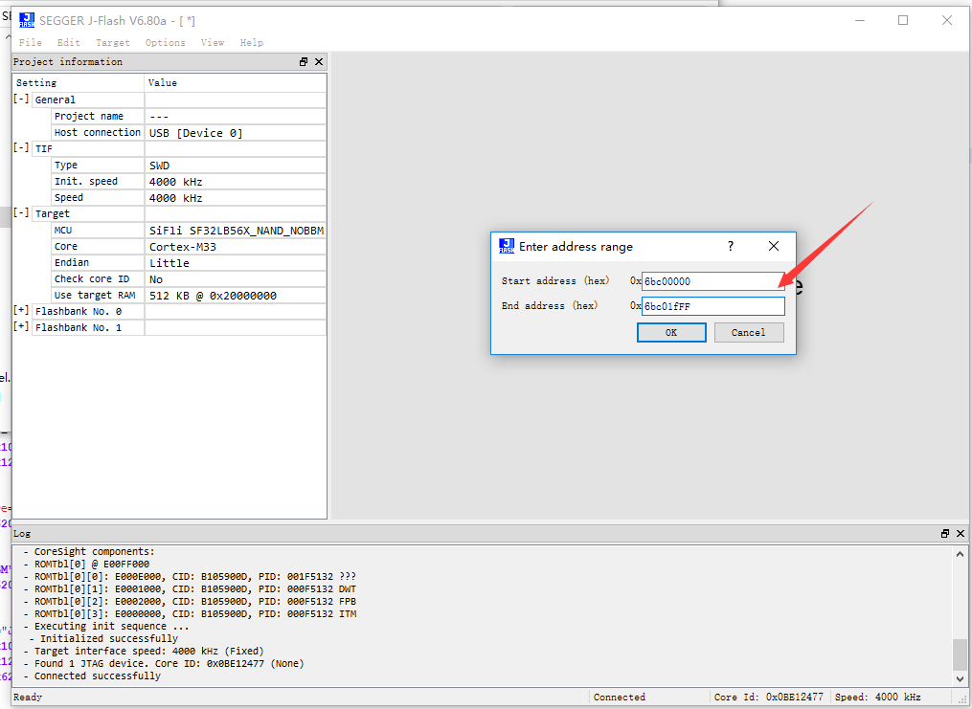The width and height of the screenshot is (972, 709).
Task: Collapse the Target settings group
Action: point(21,213)
